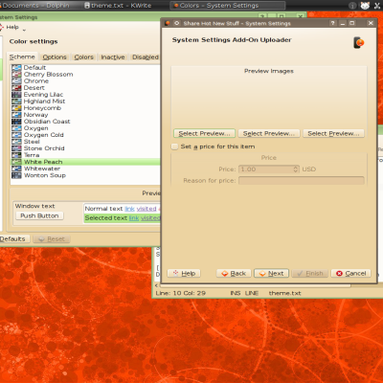Click the tools icon in the top panel
This screenshot has width=383, height=383.
[377, 6]
